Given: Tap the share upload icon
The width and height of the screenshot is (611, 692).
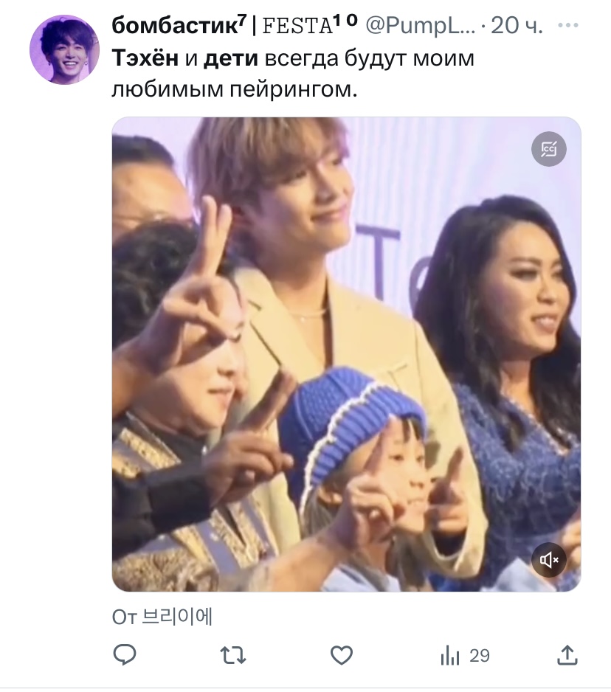Looking at the screenshot, I should (x=566, y=654).
